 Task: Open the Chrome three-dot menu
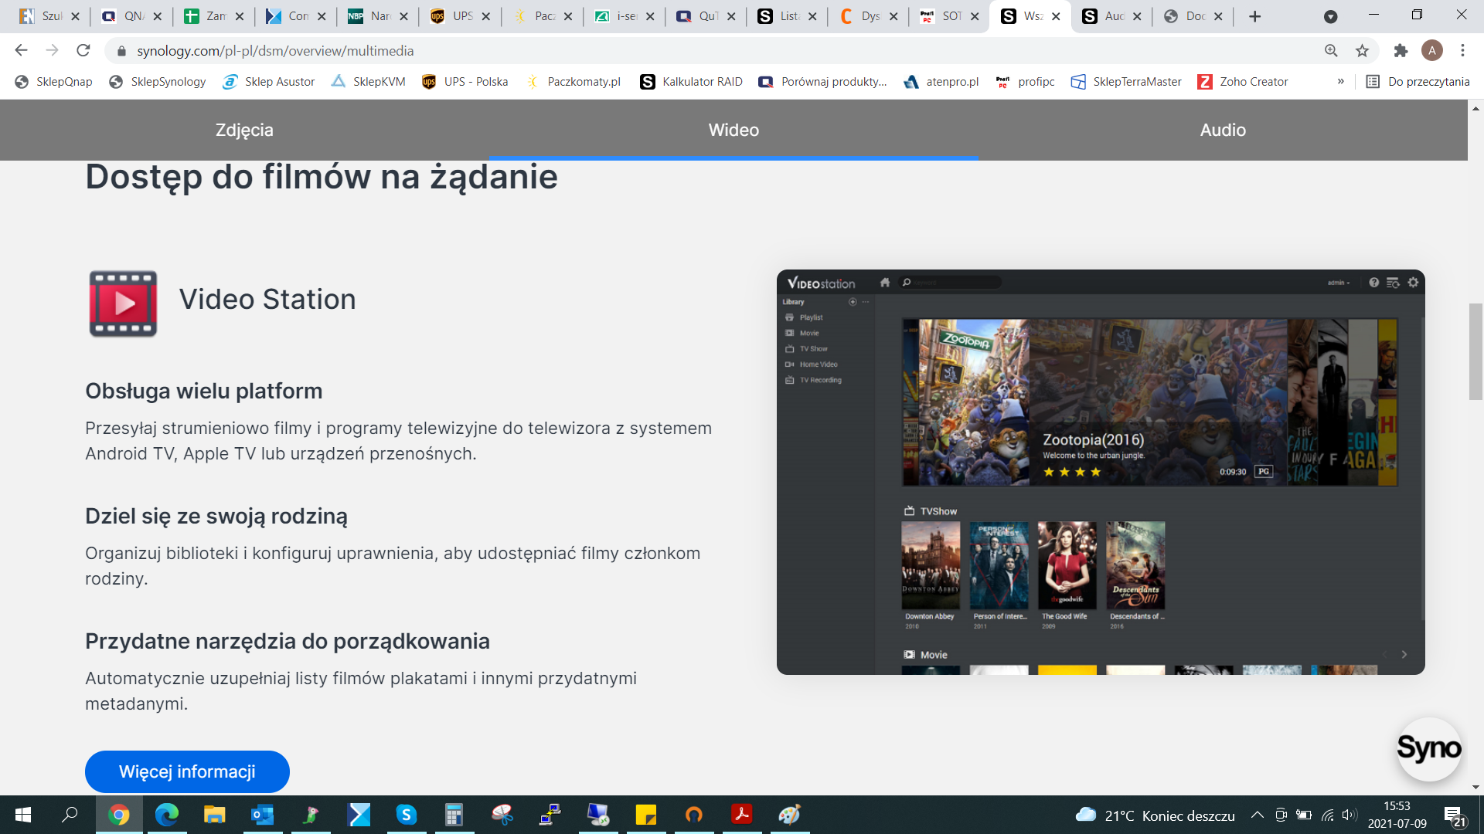coord(1462,50)
